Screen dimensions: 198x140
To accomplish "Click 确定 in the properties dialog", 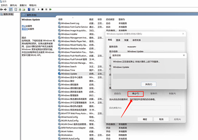I will [x=145, y=119].
